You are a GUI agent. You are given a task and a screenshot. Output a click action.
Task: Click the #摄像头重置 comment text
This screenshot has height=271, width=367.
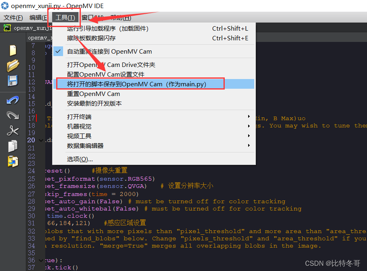(110, 170)
